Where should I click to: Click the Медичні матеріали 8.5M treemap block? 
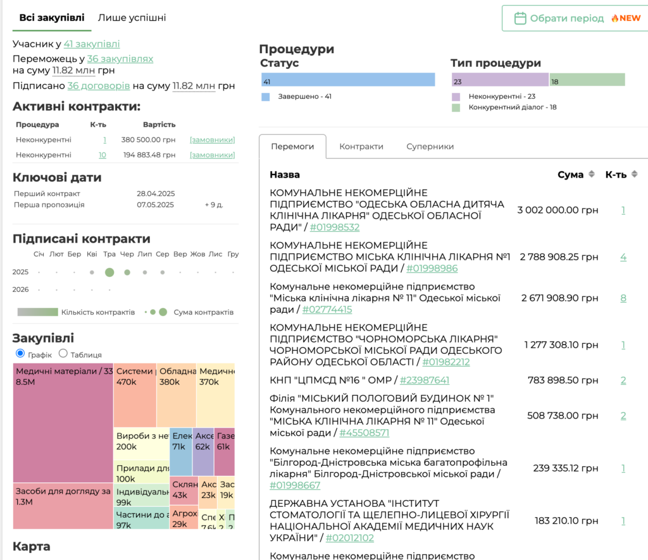pyautogui.click(x=63, y=423)
